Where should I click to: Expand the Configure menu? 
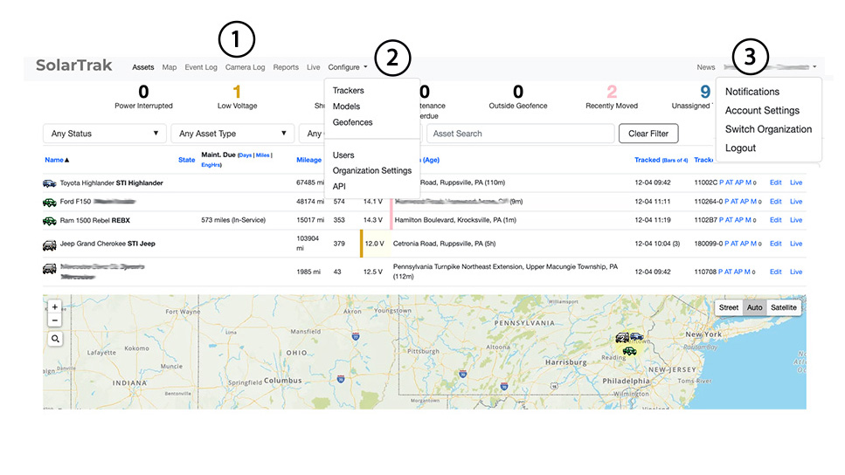coord(347,67)
